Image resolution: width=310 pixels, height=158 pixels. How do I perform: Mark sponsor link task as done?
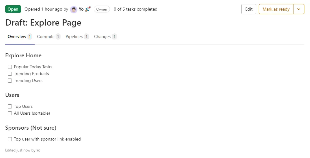(x=10, y=139)
